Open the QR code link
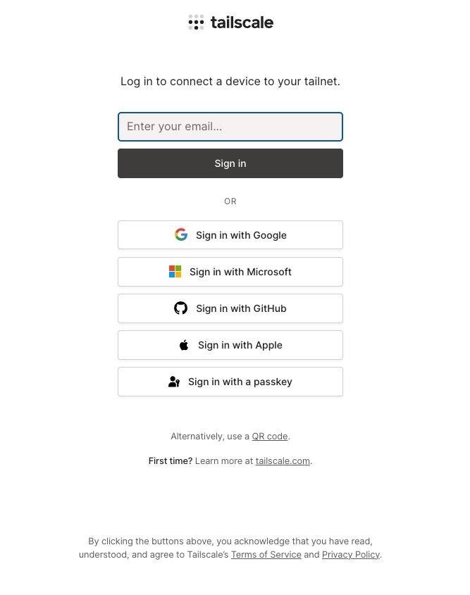470x595 pixels. point(270,437)
